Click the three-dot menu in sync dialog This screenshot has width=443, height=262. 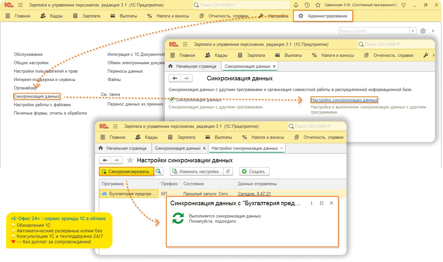(x=311, y=203)
